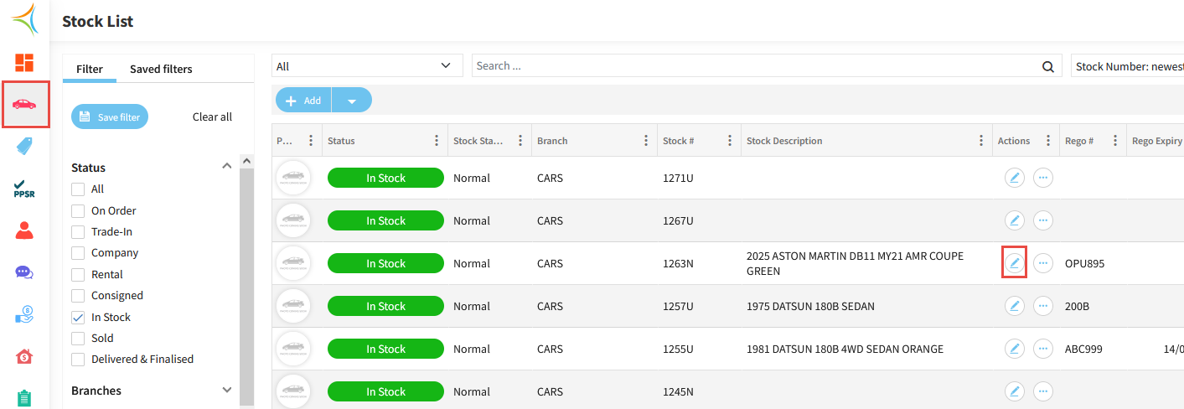Switch to Saved filters tab
The image size is (1184, 409).
(161, 69)
